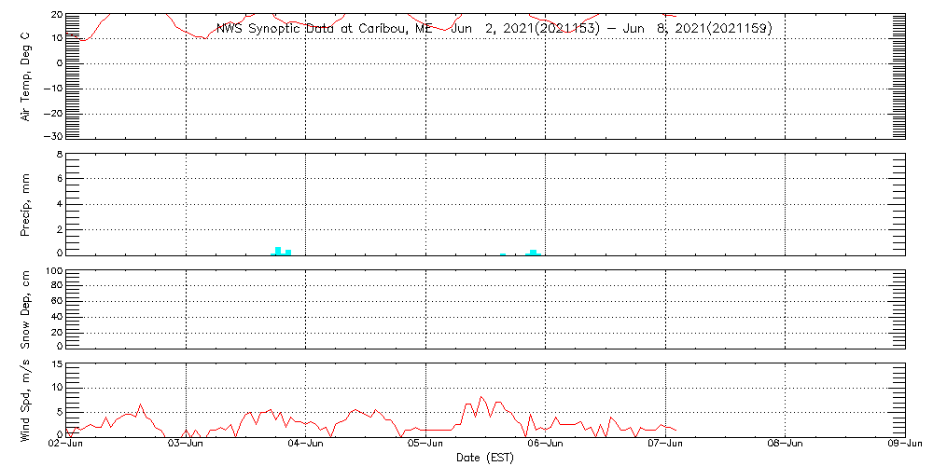933x466 pixels.
Task: Click the 100 tick on snow depth axis
Action: click(53, 271)
